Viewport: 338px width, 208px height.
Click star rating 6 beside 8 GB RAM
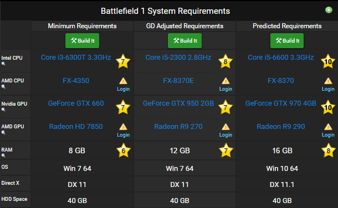click(124, 150)
